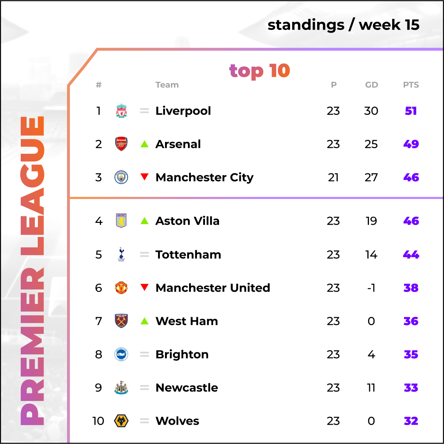The image size is (444, 444).
Task: Select the Manchester City crest
Action: (121, 177)
